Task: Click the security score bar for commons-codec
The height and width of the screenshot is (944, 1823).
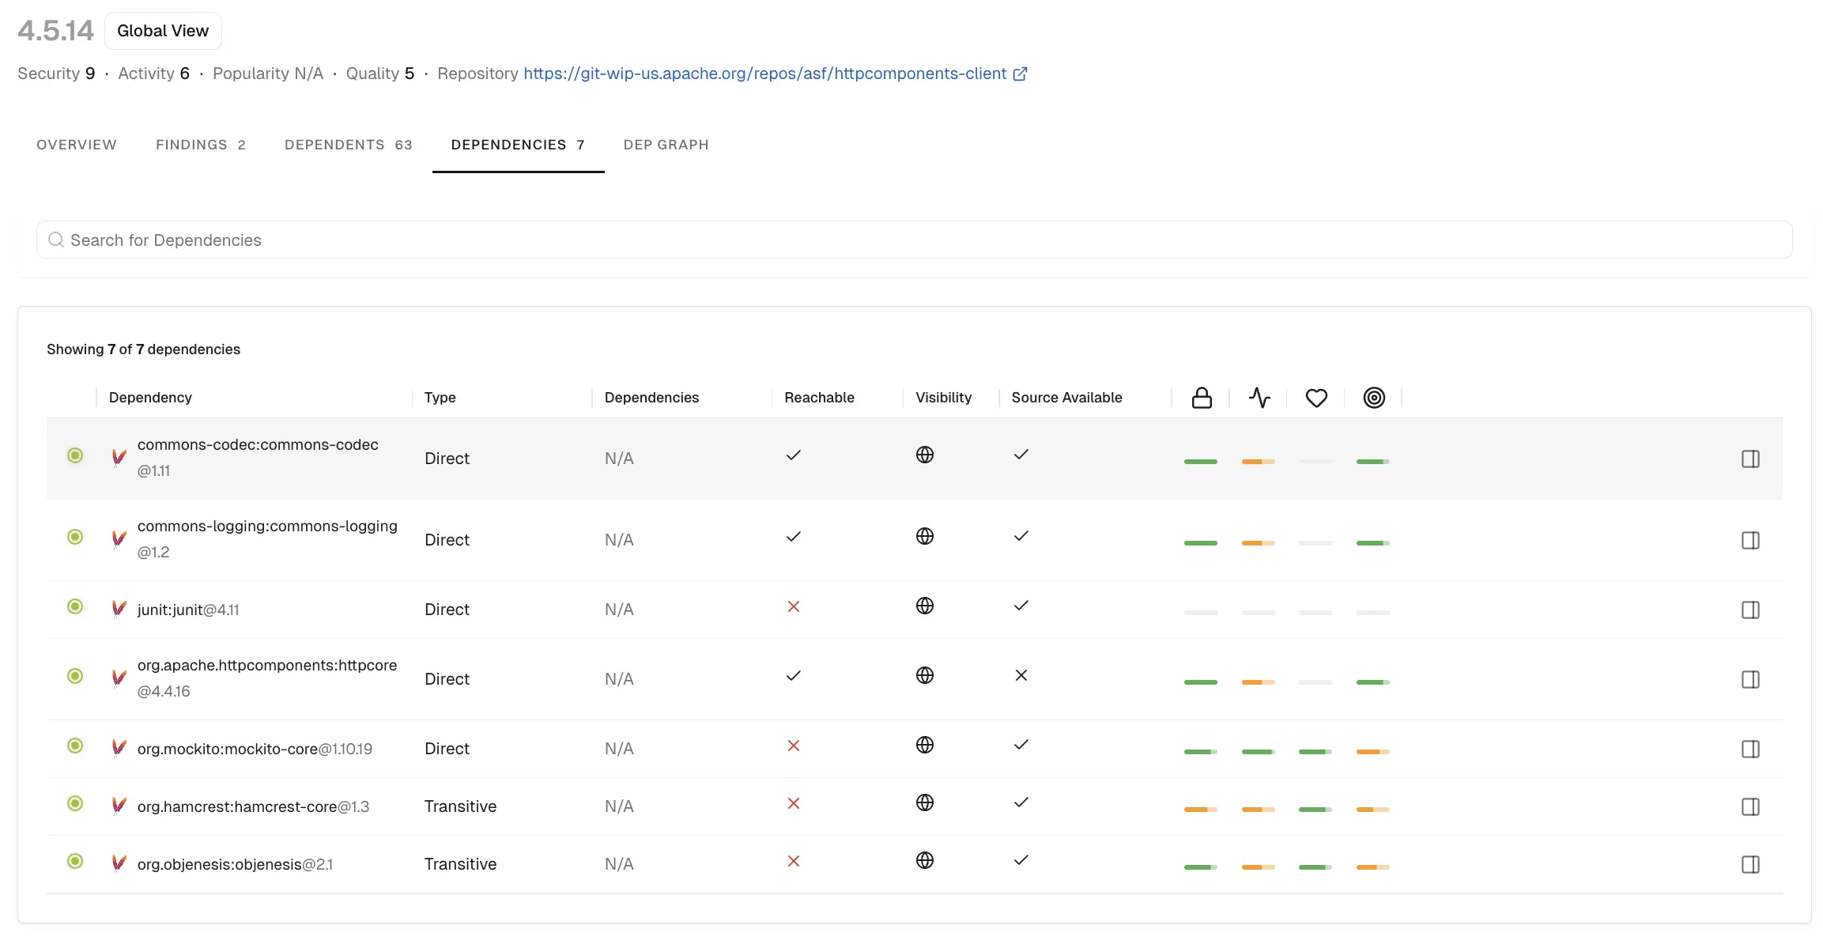Action: coord(1201,462)
